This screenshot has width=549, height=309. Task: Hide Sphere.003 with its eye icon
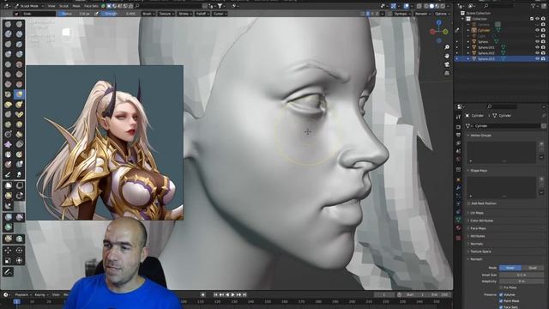pyautogui.click(x=538, y=59)
